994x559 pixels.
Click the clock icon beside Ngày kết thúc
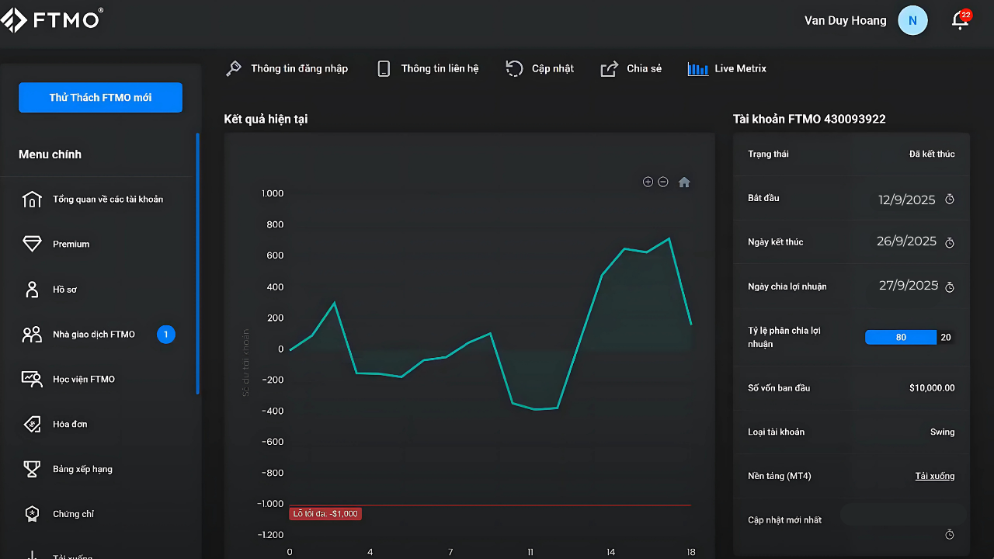pyautogui.click(x=949, y=243)
